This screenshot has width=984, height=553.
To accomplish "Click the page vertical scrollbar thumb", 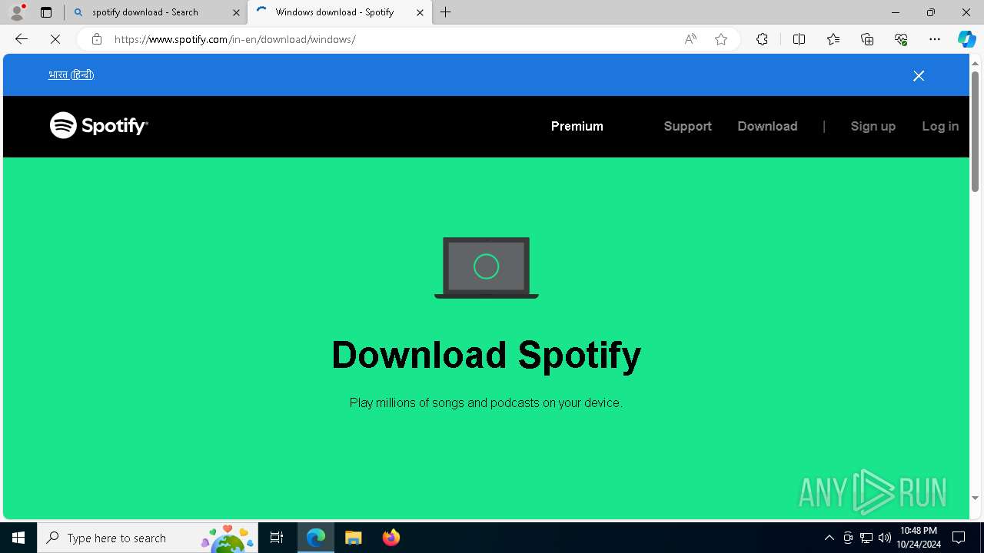I will (x=975, y=131).
